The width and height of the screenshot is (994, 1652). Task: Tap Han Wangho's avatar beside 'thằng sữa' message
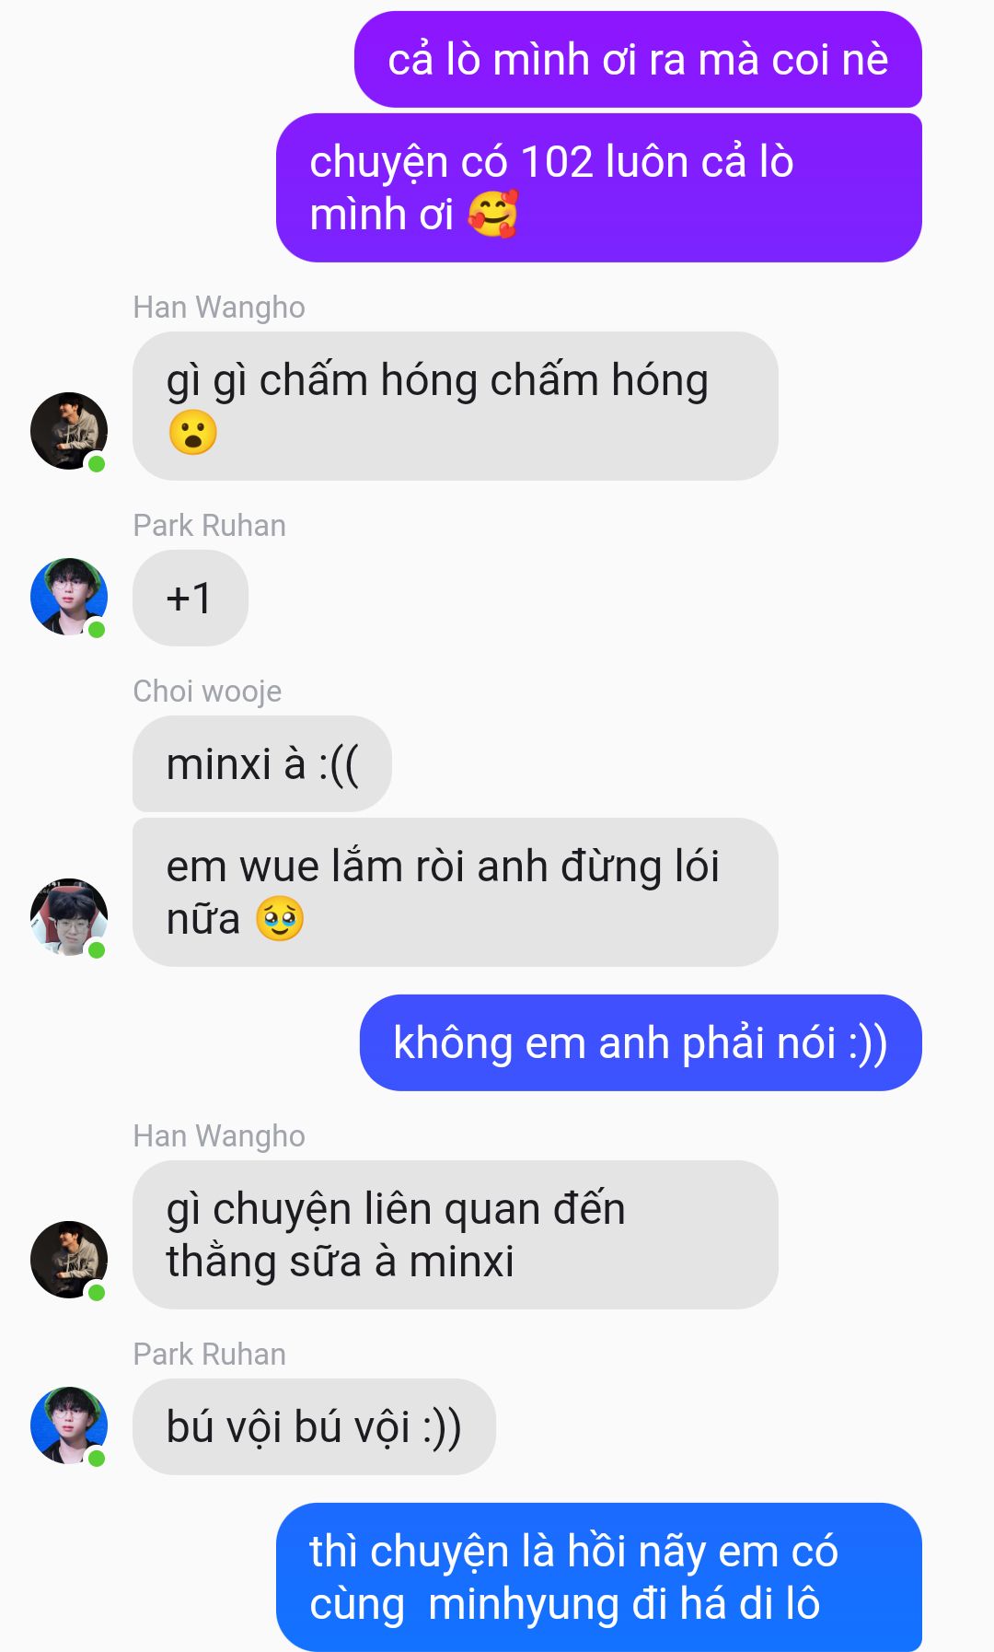pyautogui.click(x=69, y=1260)
